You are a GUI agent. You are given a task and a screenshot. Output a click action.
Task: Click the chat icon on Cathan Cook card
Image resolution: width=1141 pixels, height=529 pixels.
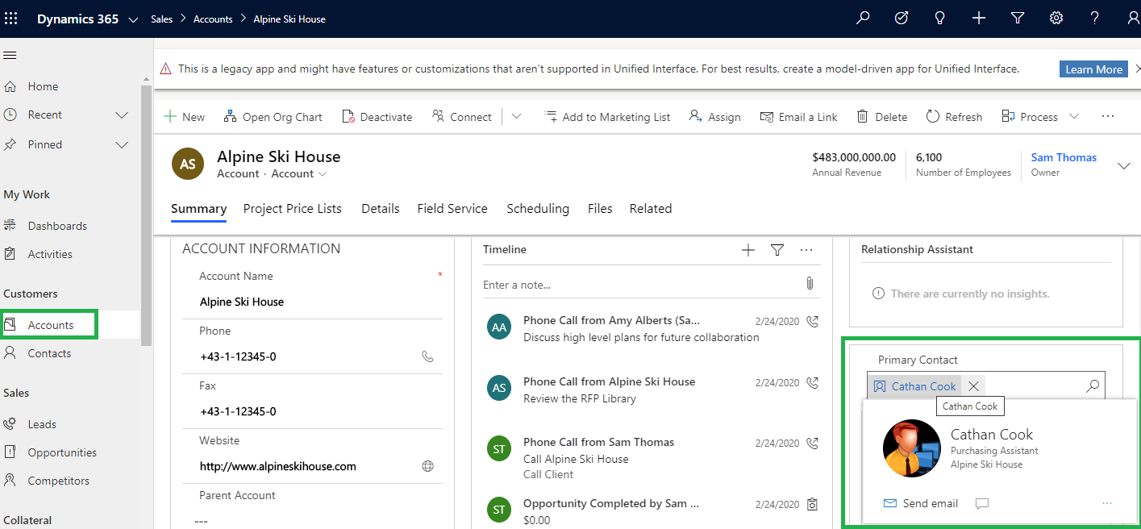pyautogui.click(x=981, y=503)
